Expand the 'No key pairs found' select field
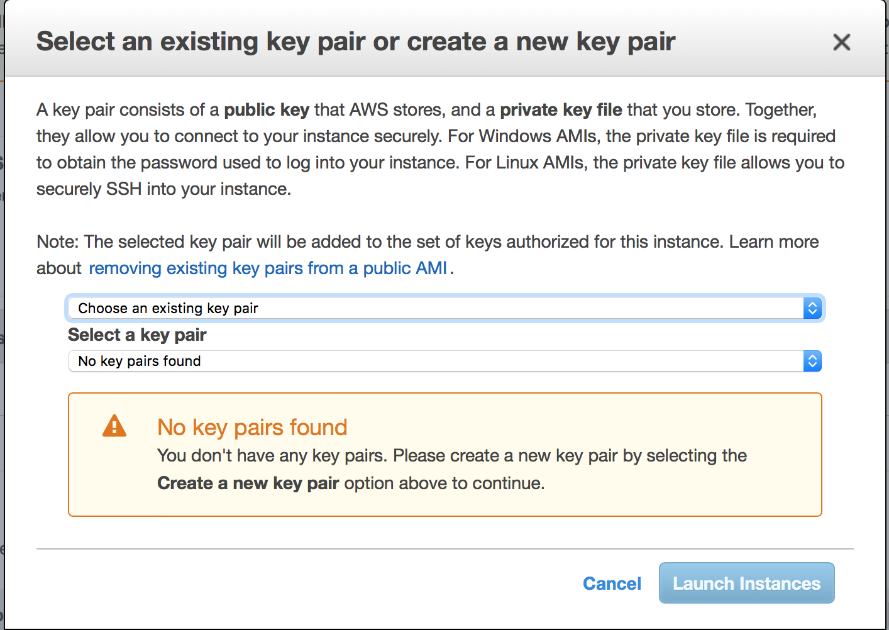The height and width of the screenshot is (630, 889). pos(445,361)
